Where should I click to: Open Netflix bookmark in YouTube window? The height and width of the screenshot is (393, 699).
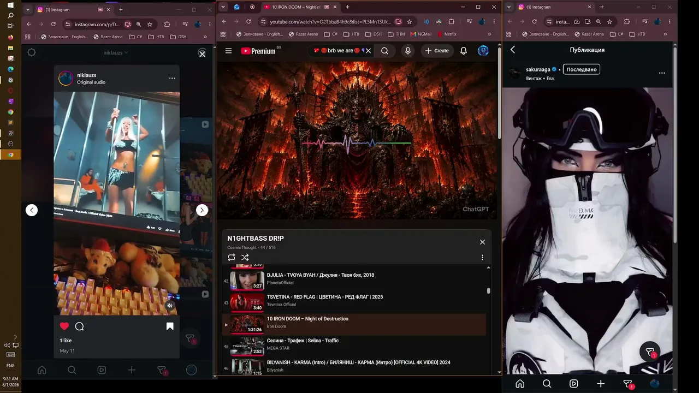447,34
